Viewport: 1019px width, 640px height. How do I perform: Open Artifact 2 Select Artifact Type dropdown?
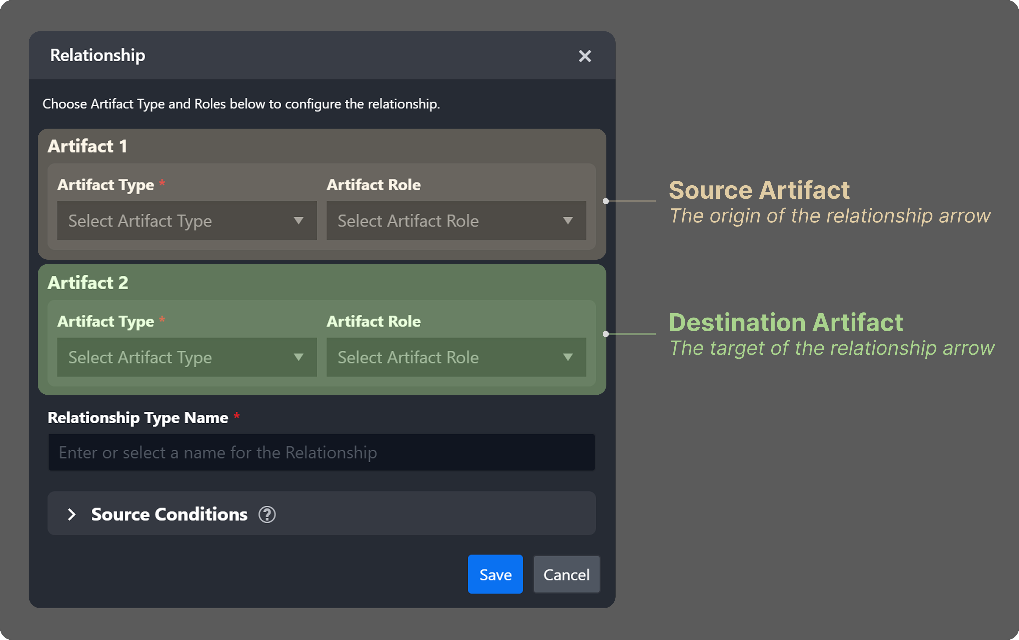(186, 357)
